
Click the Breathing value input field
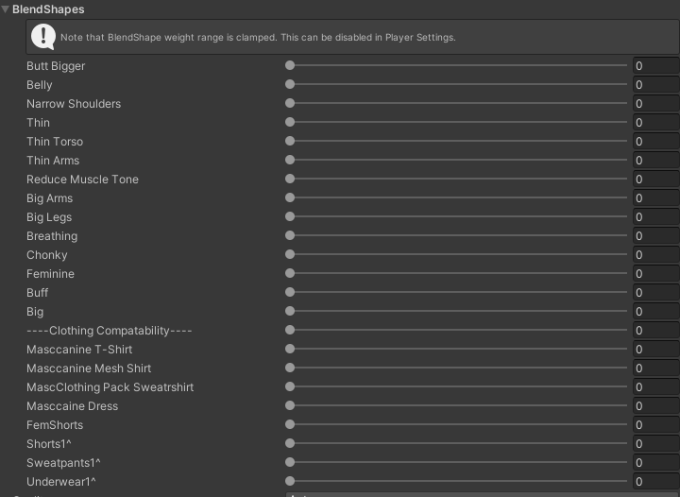point(654,236)
